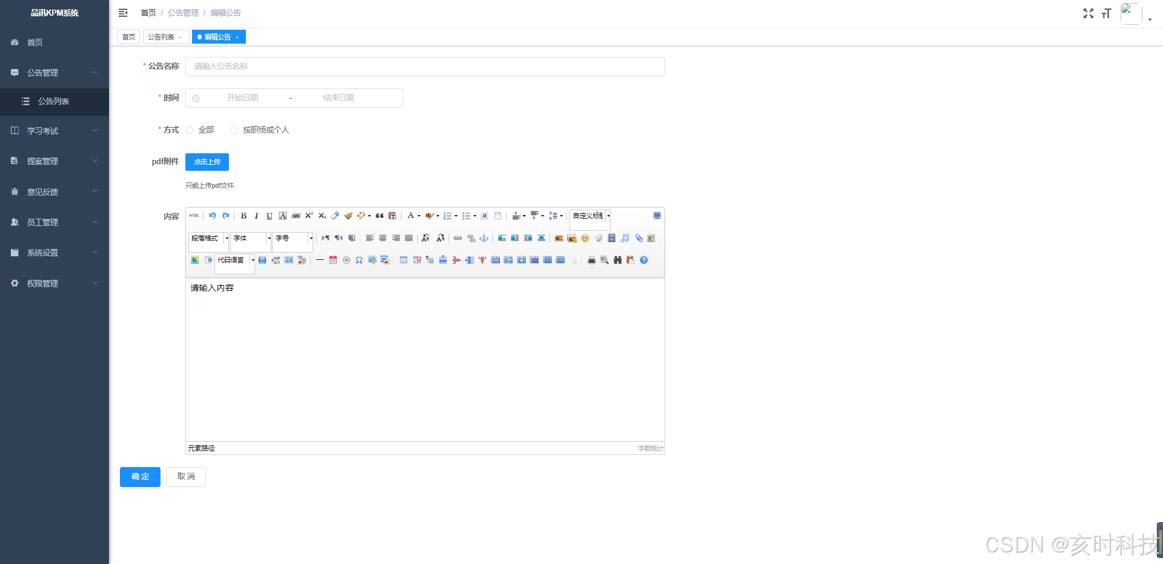Screen dimensions: 1163x564
Task: Select the 按职场或个人 radio option
Action: tap(259, 130)
